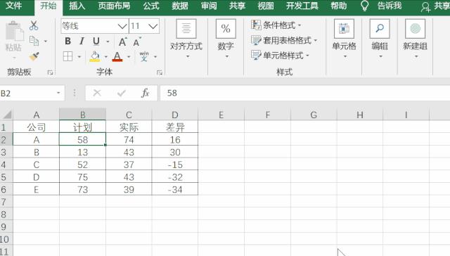Click the formula bar confirm checkmark
Screen dimensions: 450x256
coord(122,93)
